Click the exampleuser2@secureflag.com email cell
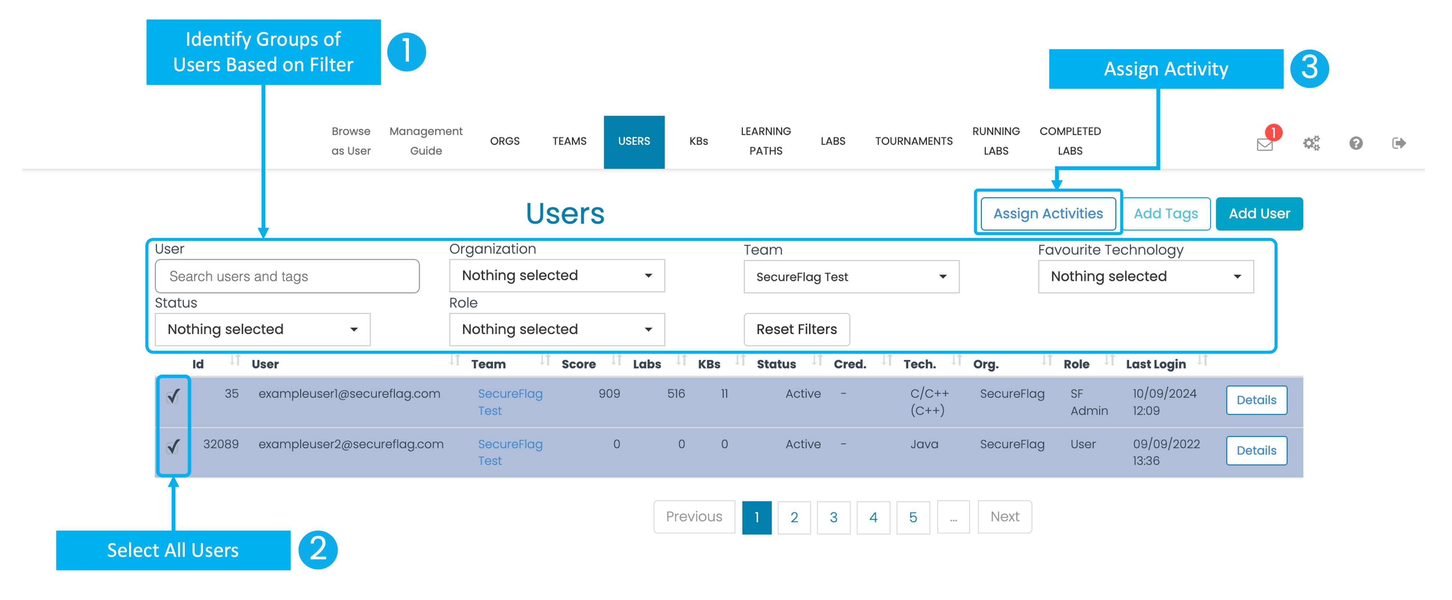 tap(351, 444)
